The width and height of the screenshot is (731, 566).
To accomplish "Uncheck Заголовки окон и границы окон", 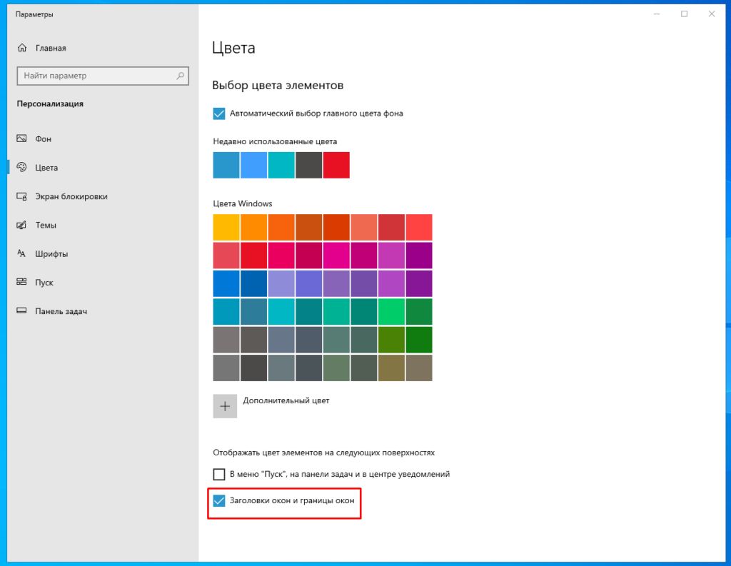I will 219,501.
